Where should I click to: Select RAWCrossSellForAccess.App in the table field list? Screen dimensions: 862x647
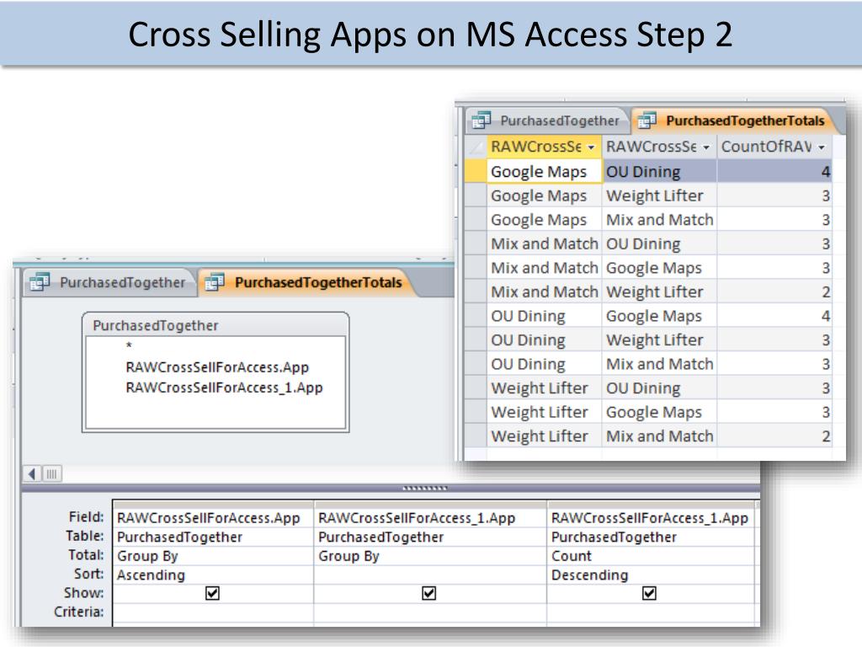[x=217, y=367]
